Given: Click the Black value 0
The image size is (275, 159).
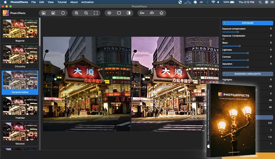Looking at the screenshot, I should pyautogui.click(x=271, y=43).
